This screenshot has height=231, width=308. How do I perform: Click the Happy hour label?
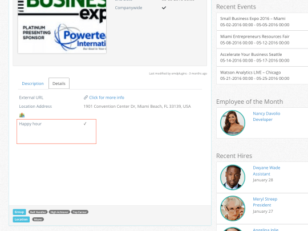point(30,124)
